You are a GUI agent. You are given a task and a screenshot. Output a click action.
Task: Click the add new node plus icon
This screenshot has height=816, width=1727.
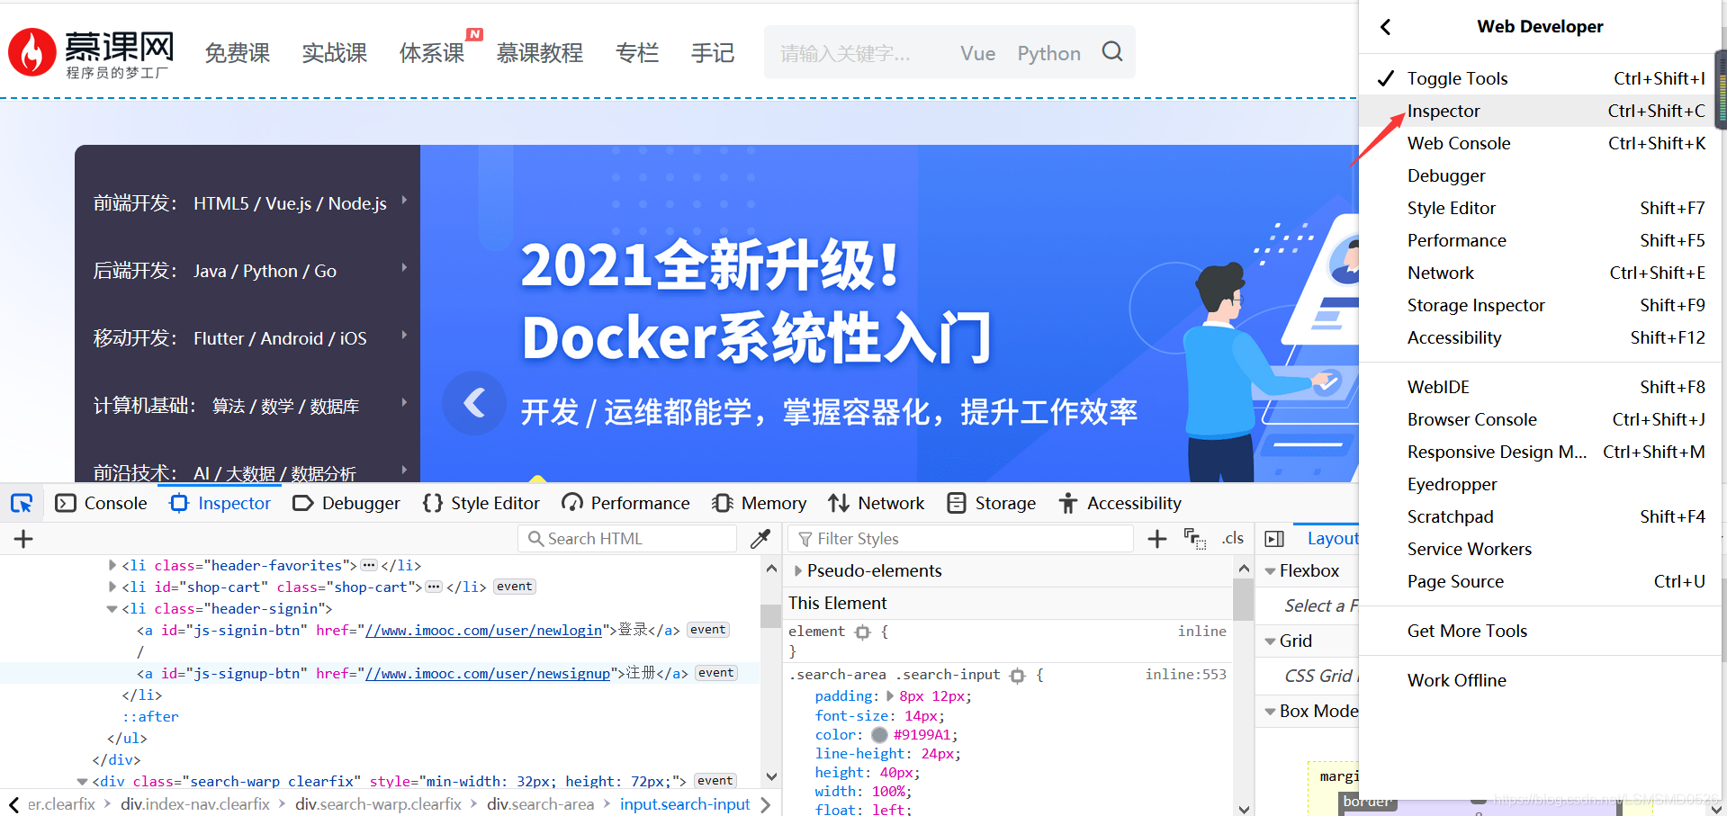23,539
